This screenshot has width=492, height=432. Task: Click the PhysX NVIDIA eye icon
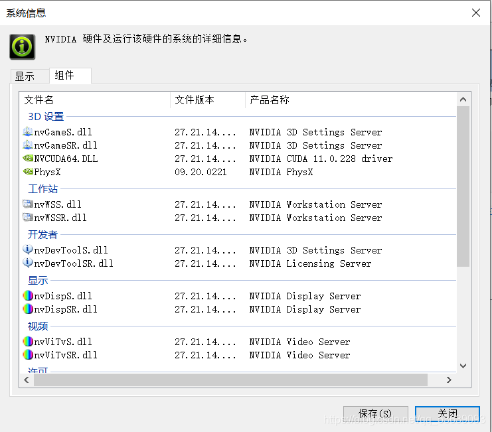(28, 171)
